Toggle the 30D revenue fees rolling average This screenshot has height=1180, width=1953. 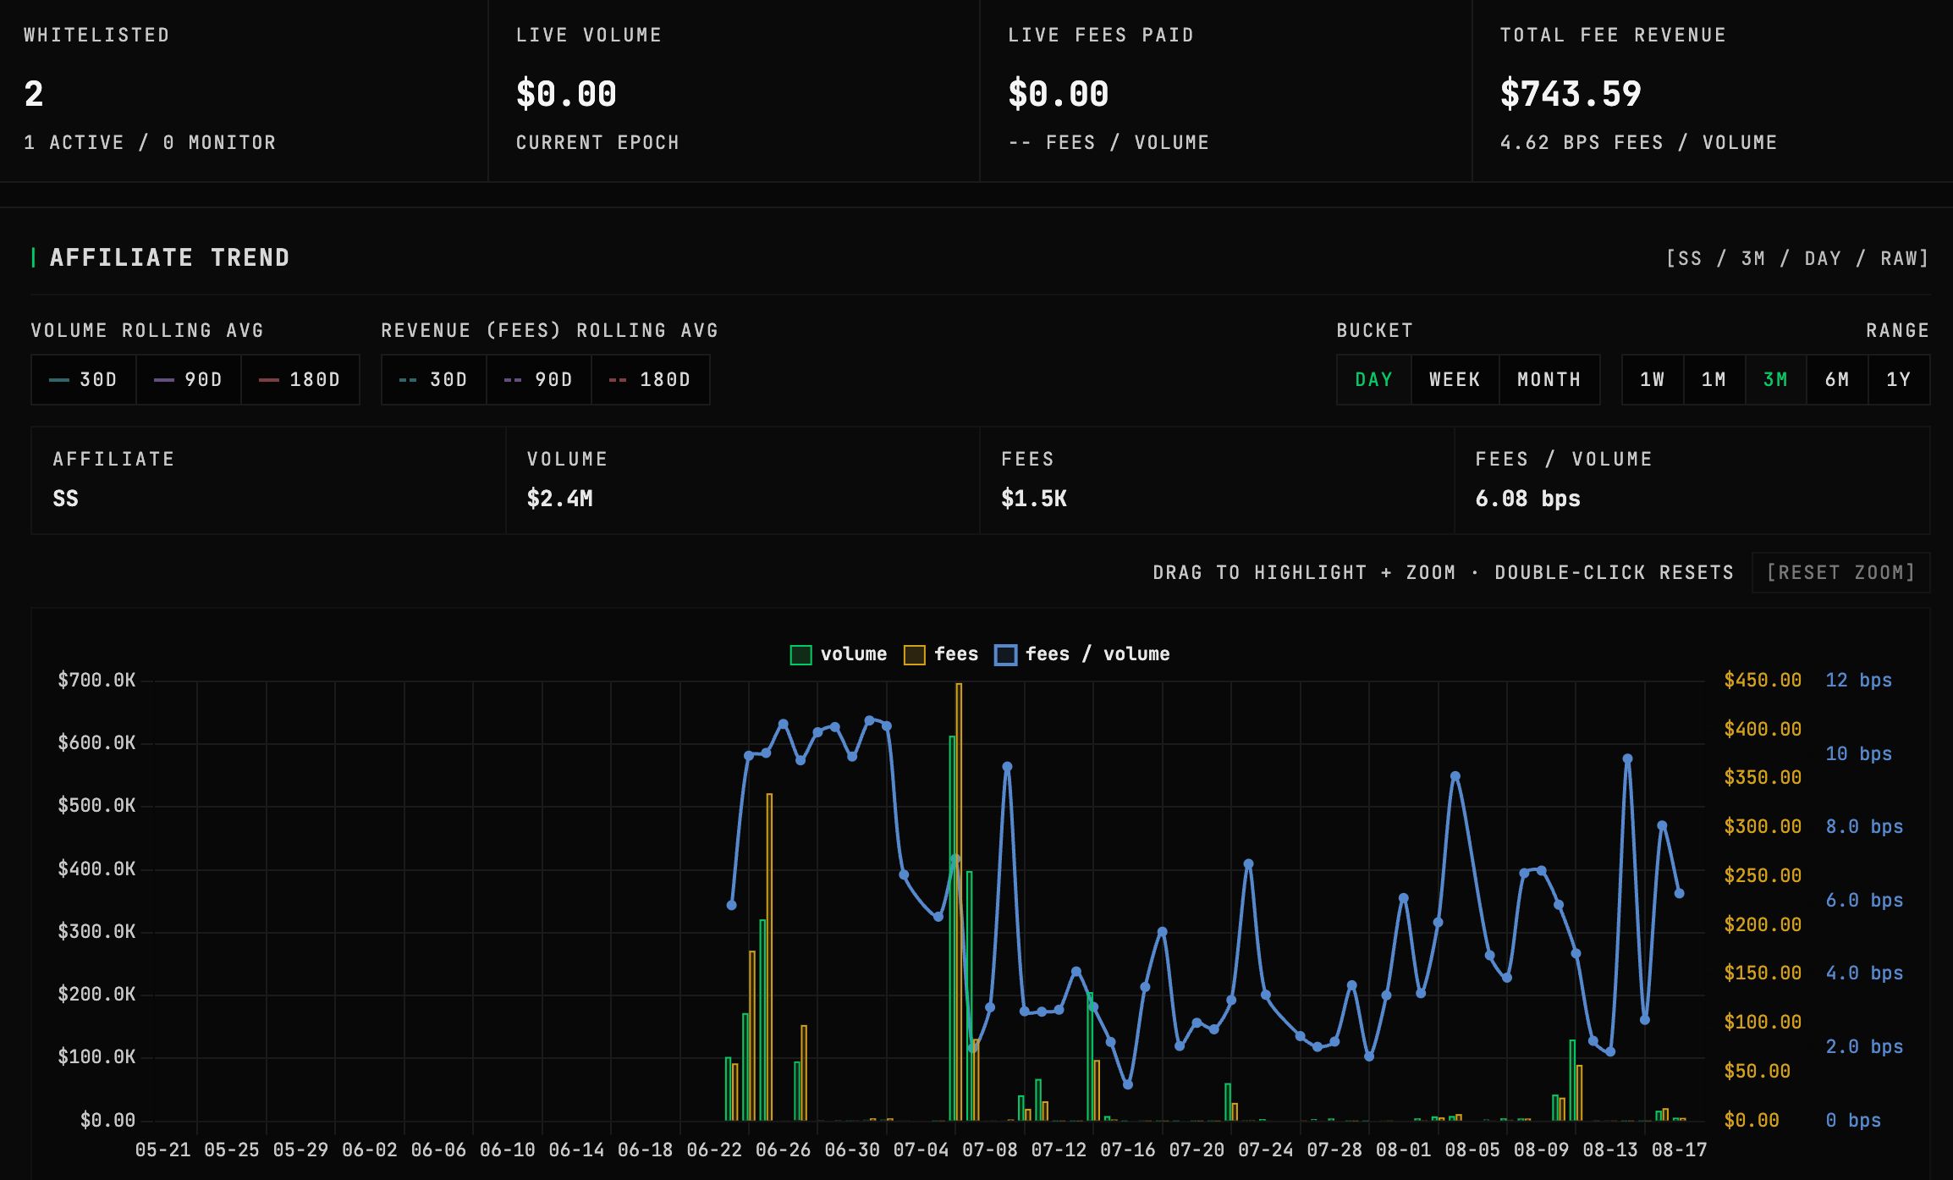coord(434,380)
